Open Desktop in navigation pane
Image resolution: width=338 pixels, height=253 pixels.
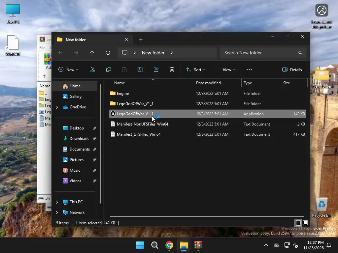tap(75, 128)
